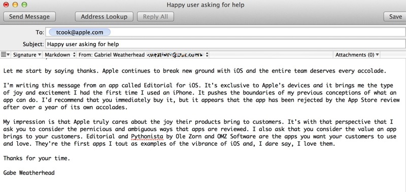406x192 pixels.
Task: Click on the Thanks for your time line
Action: pos(37,158)
